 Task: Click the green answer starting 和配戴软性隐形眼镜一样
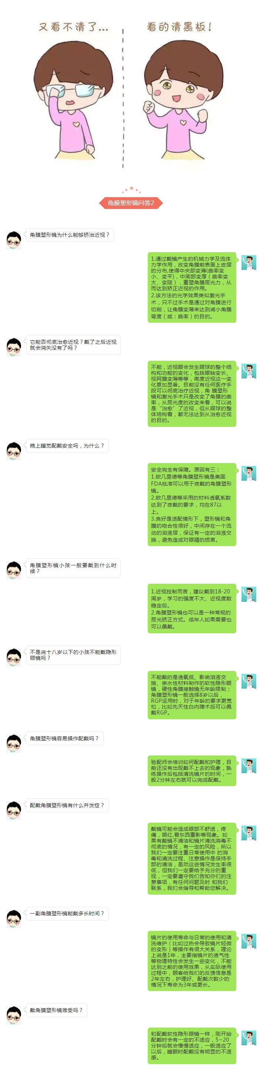pos(192,1046)
